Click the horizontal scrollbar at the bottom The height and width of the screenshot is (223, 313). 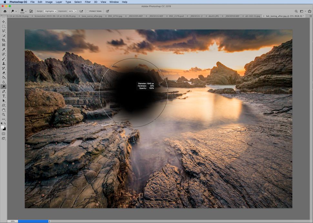point(32,221)
